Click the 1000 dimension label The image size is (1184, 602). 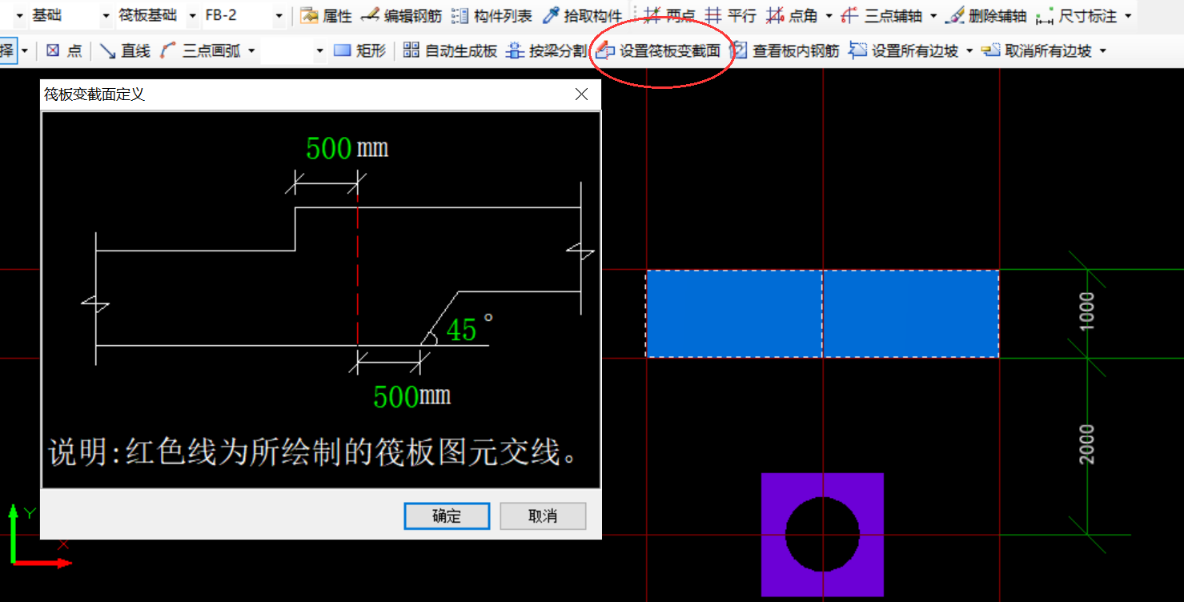(x=1087, y=313)
